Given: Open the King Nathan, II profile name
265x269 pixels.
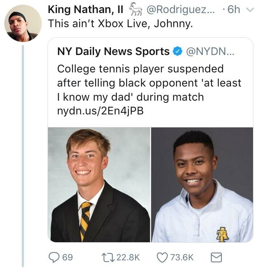Looking at the screenshot, I should click(x=86, y=10).
